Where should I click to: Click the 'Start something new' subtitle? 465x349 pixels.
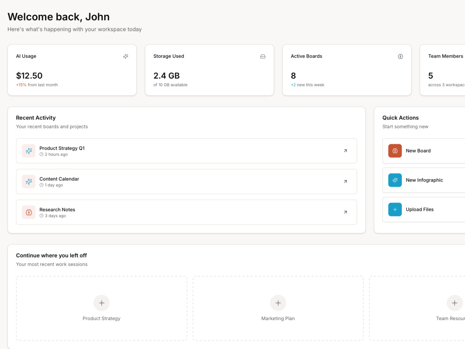tap(405, 127)
